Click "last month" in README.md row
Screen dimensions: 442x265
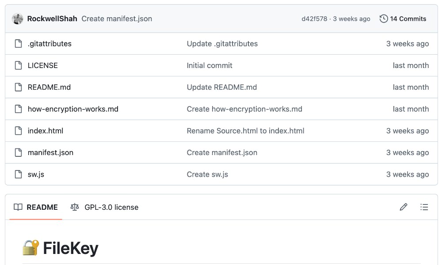pyautogui.click(x=411, y=87)
